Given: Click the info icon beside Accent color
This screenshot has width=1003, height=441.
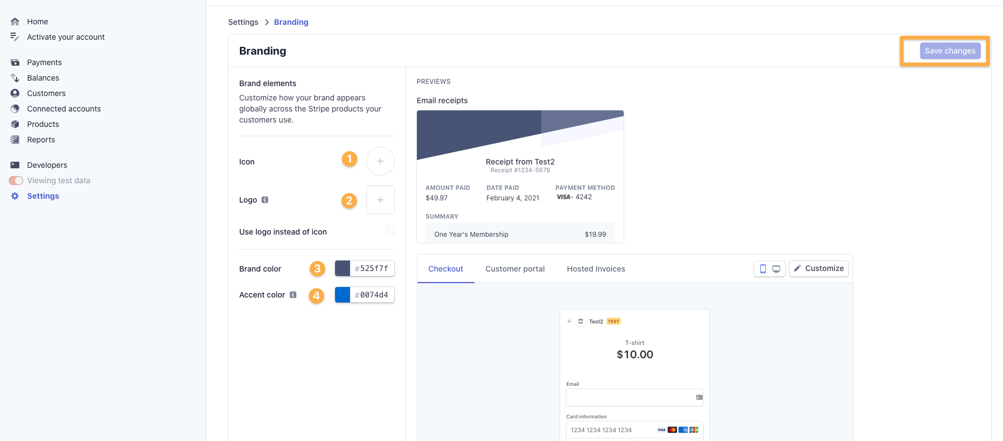Looking at the screenshot, I should coord(293,295).
